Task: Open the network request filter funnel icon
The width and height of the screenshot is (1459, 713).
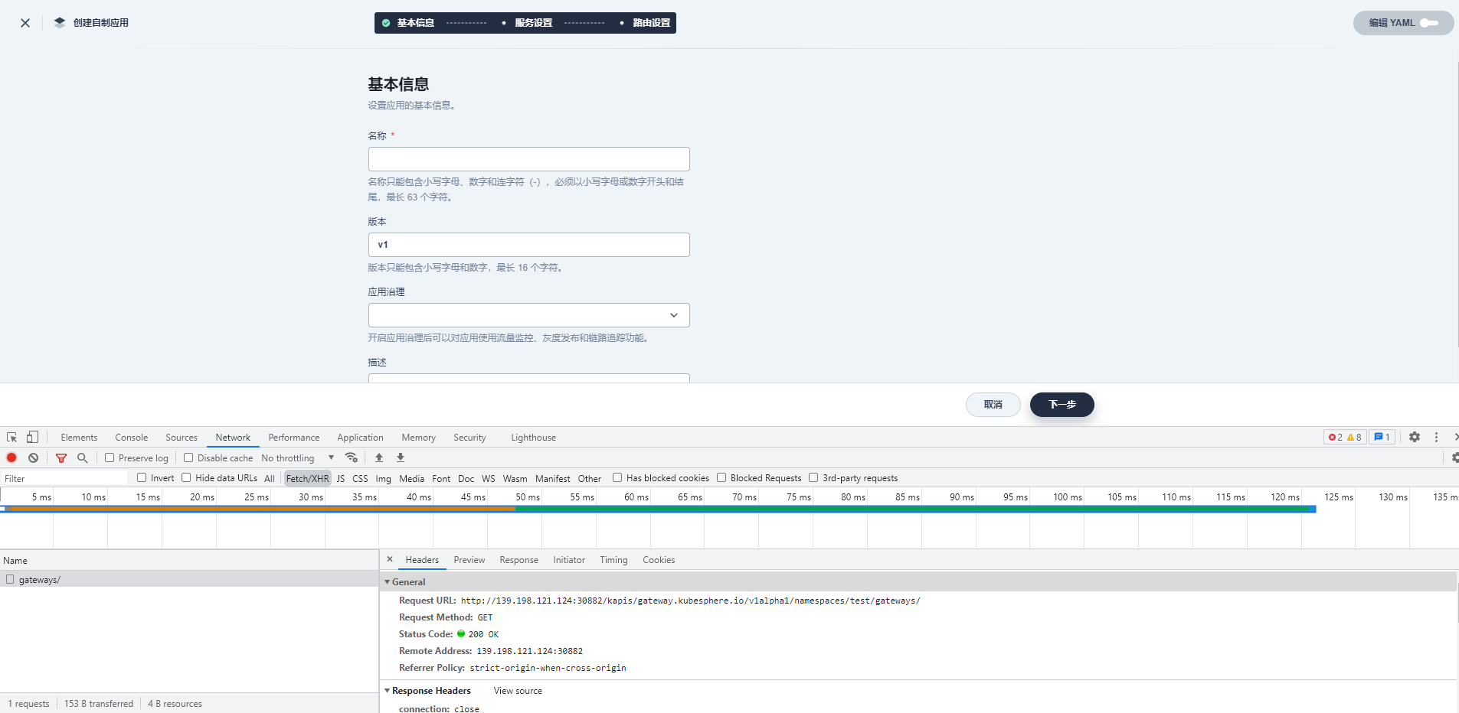Action: click(61, 457)
